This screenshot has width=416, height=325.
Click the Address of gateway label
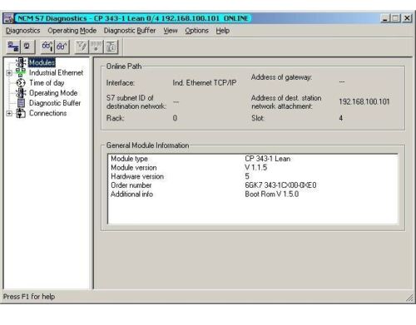coord(281,77)
